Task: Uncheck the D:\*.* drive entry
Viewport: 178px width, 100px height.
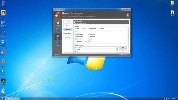Action: pyautogui.click(x=76, y=51)
